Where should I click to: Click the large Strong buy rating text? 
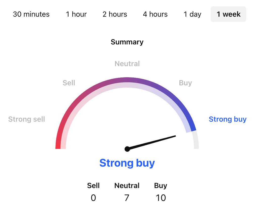[x=127, y=163]
